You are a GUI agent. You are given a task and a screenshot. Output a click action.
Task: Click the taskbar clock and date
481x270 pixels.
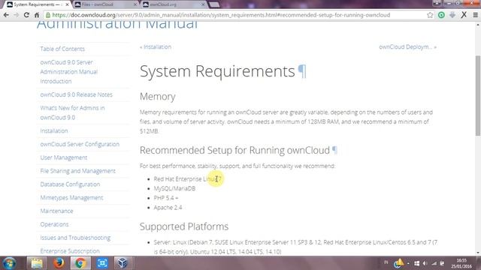(461, 263)
